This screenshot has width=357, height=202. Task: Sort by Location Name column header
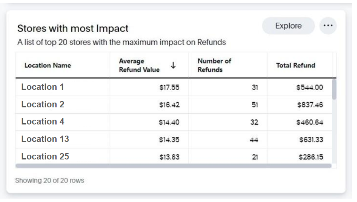47,66
